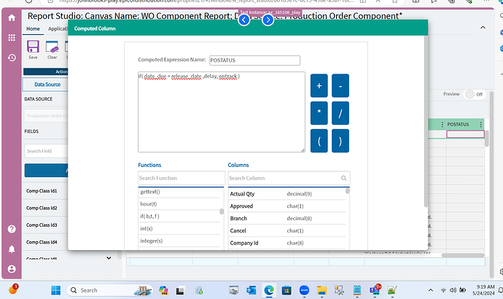503x299 pixels.
Task: Insert the divide operator button
Action: click(340, 113)
